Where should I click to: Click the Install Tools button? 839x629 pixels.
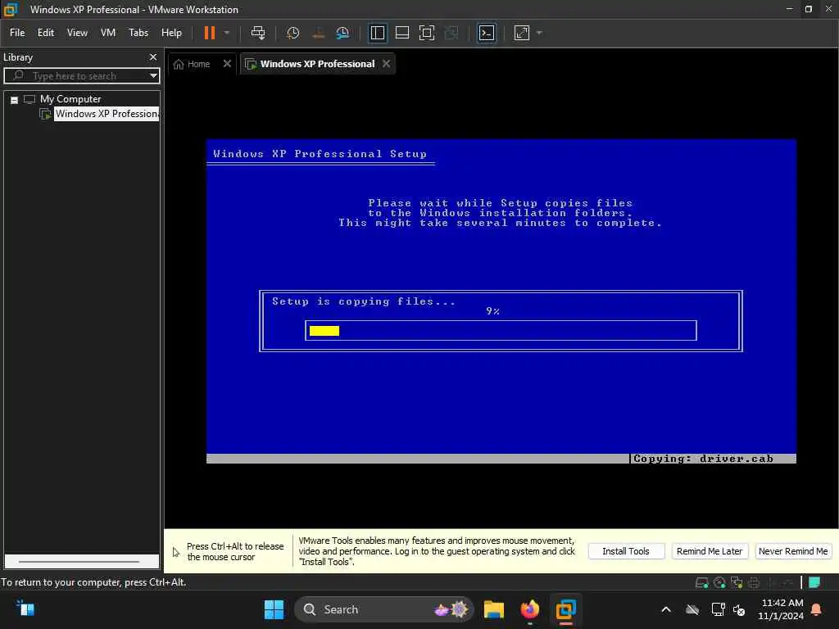point(626,551)
